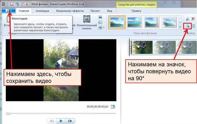Viewport: 197px width, 124px height.
Task: Click the 00:00,00/00:45,63 time readout
Action: [98, 107]
